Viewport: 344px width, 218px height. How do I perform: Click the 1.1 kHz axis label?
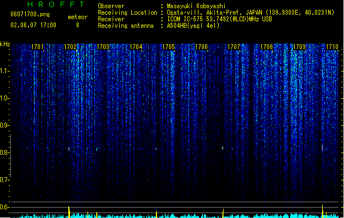4,71
